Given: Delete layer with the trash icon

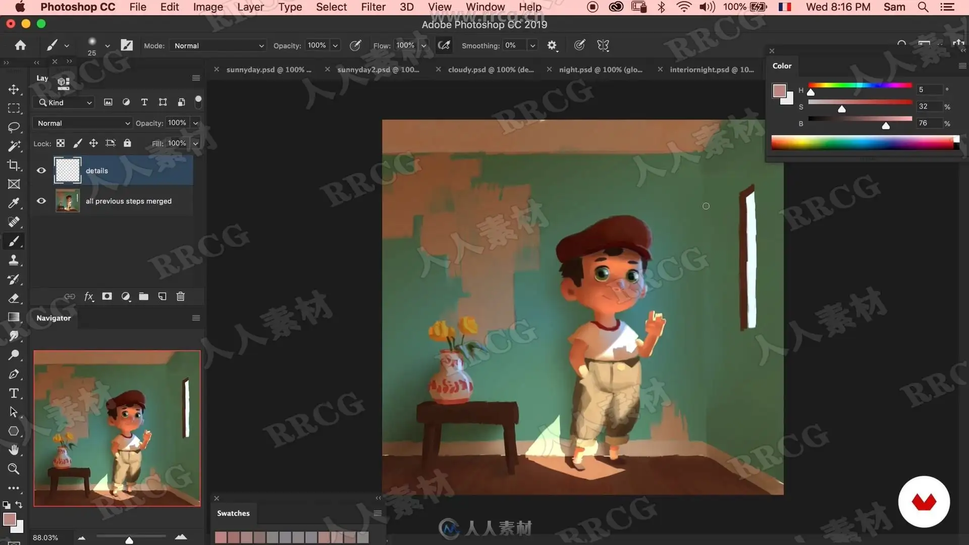Looking at the screenshot, I should click(181, 297).
